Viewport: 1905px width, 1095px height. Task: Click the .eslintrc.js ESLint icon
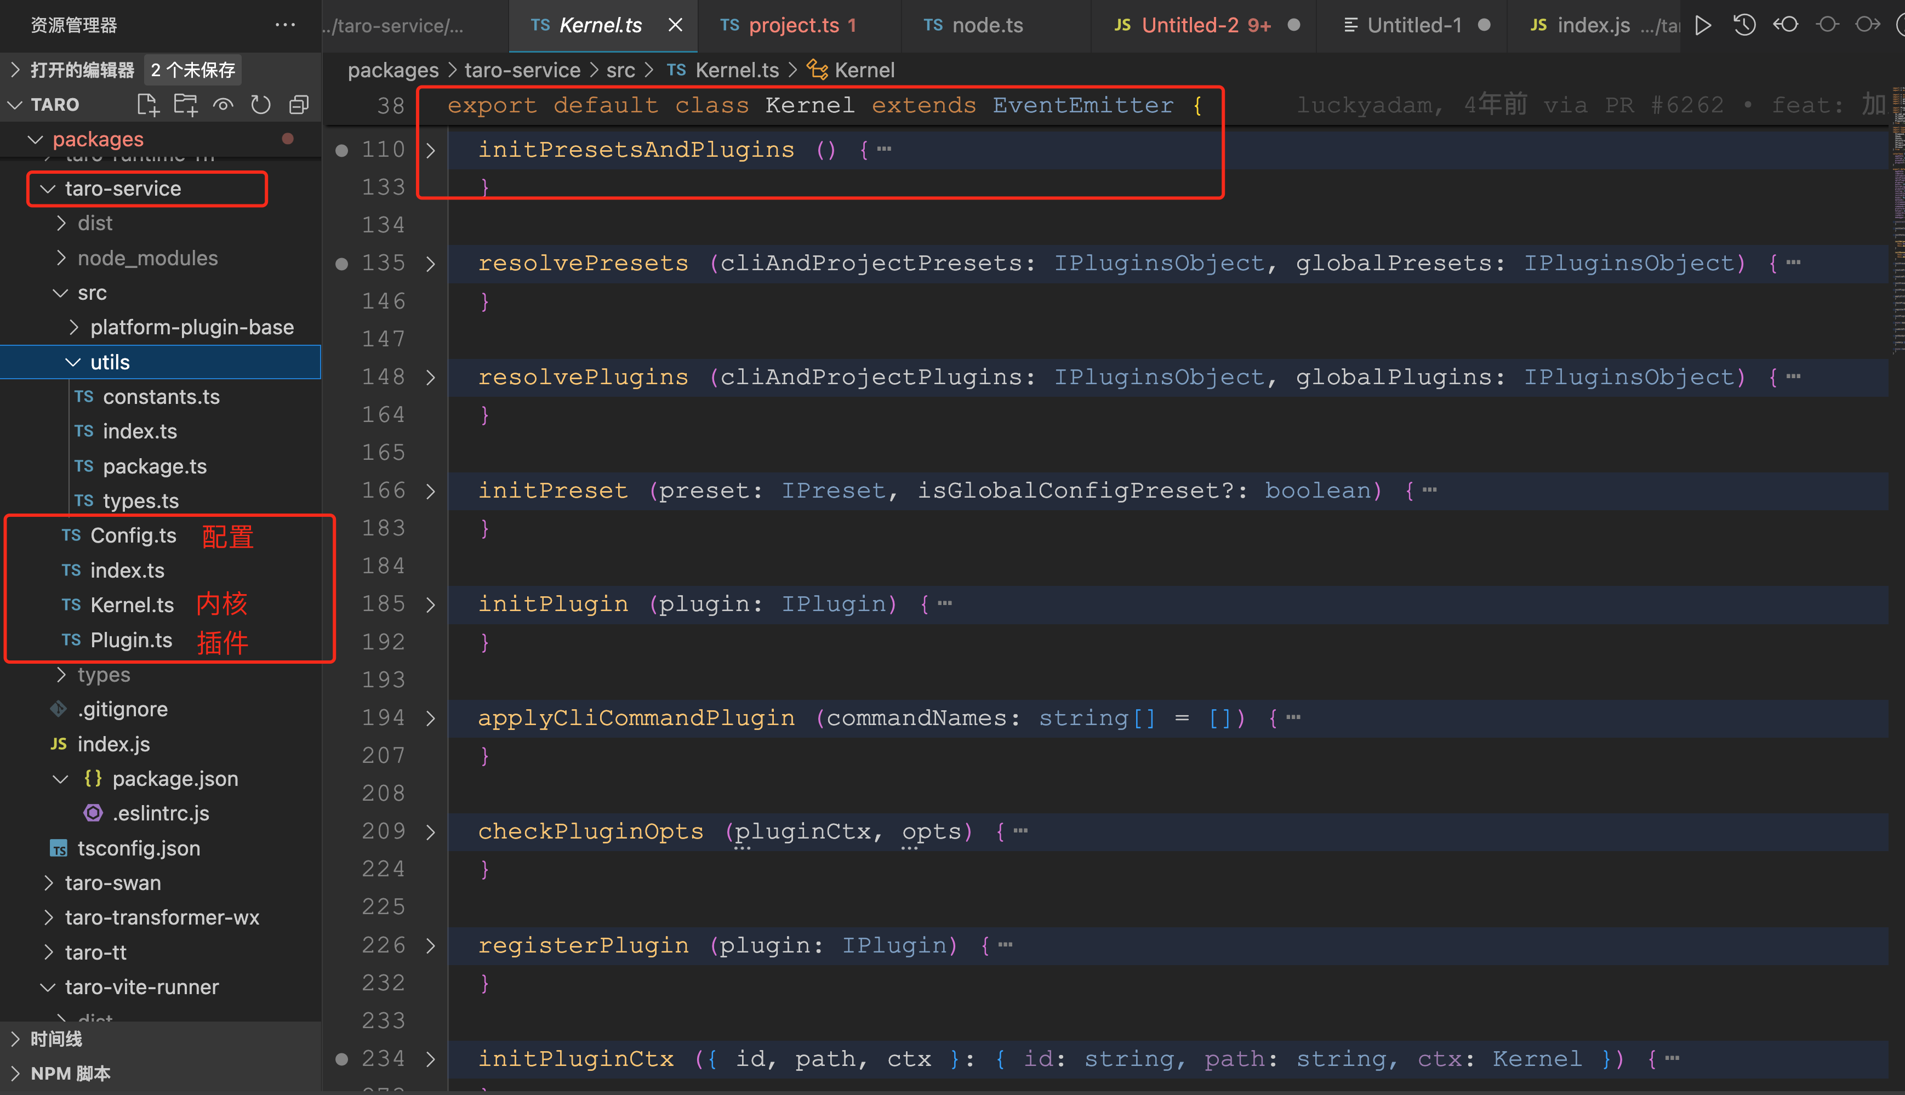tap(93, 813)
